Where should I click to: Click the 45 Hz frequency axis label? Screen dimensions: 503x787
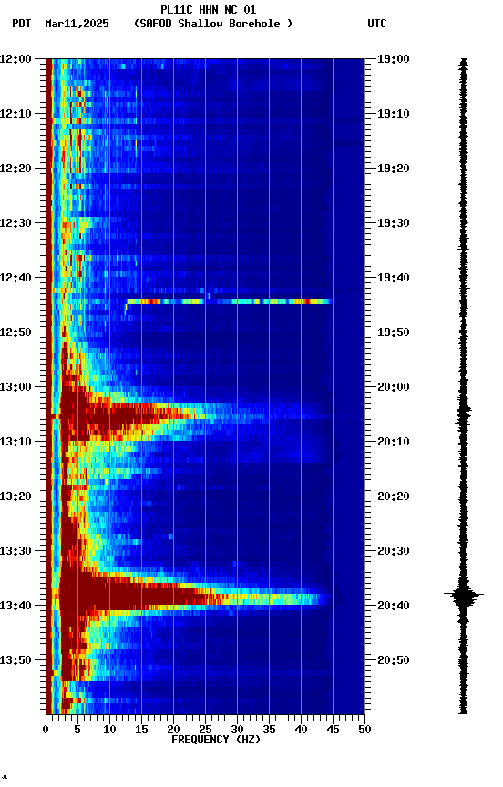(333, 730)
